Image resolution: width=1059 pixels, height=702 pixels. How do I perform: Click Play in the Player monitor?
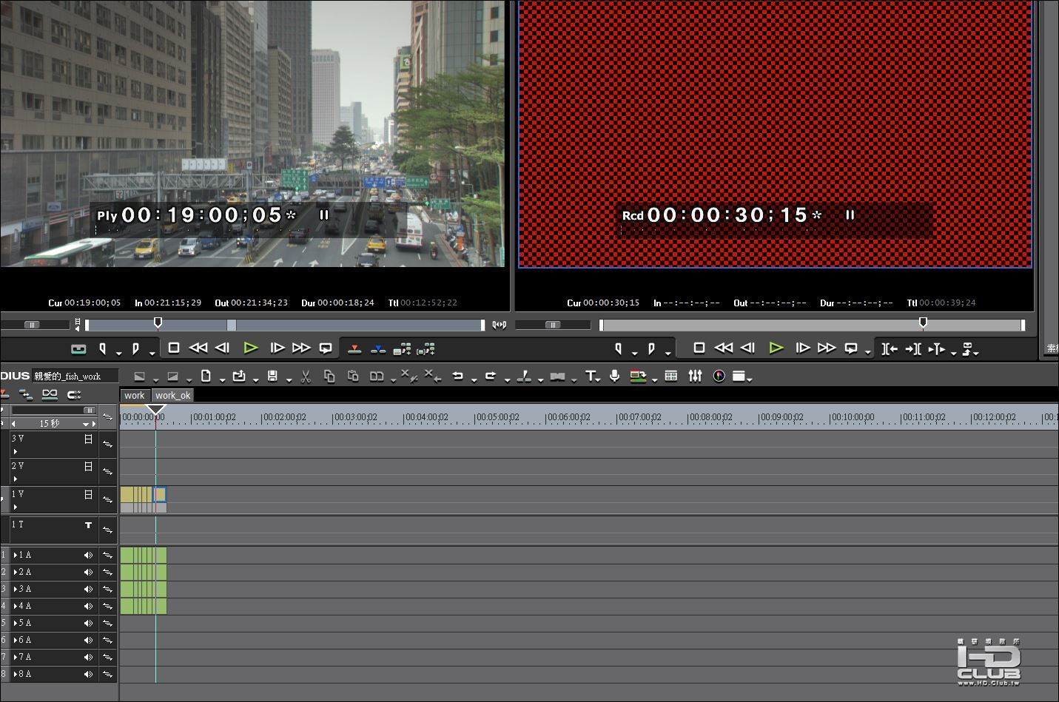(x=251, y=348)
